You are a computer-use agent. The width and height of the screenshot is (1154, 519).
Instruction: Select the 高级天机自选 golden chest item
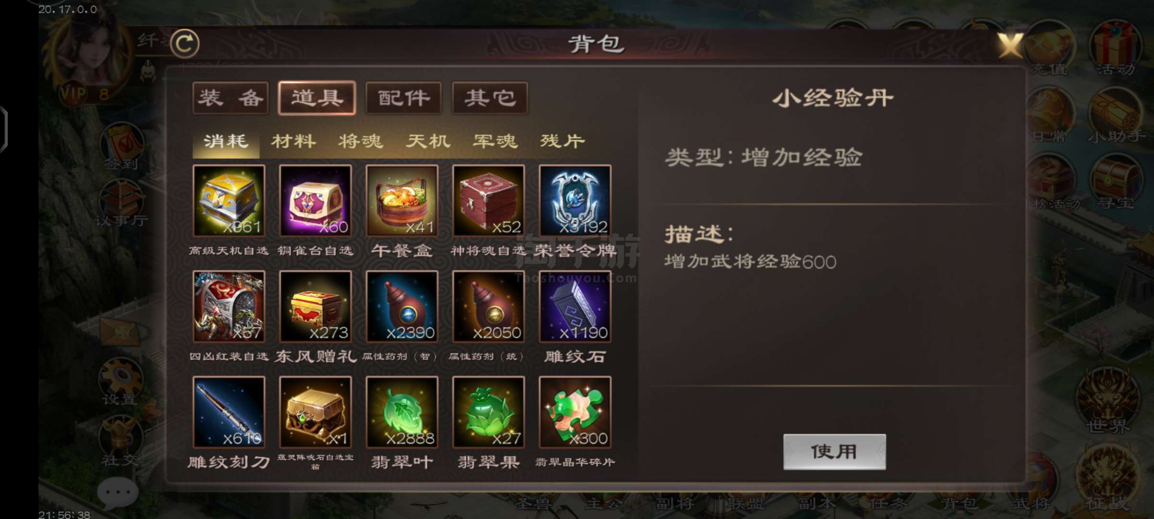[229, 200]
